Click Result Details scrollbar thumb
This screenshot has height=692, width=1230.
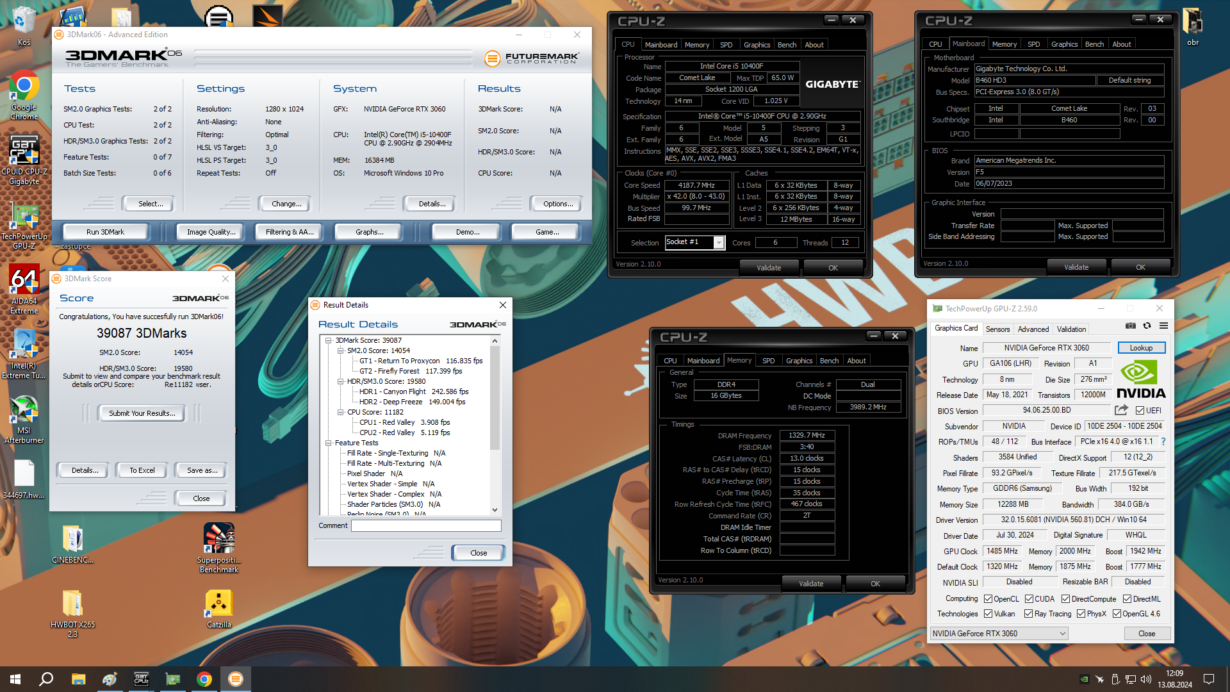pyautogui.click(x=495, y=399)
